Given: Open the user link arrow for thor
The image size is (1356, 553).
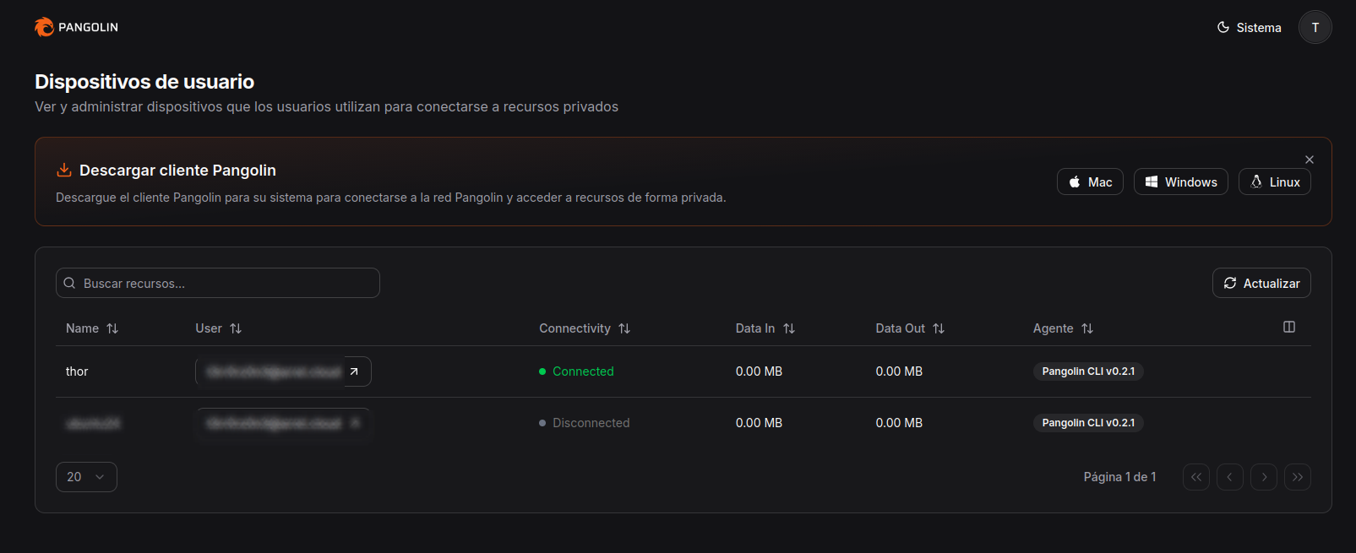Looking at the screenshot, I should 355,371.
